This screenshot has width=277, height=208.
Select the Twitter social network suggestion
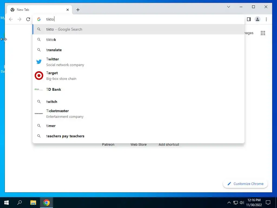pos(138,62)
